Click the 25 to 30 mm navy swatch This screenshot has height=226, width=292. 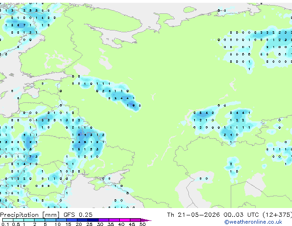[93, 220]
